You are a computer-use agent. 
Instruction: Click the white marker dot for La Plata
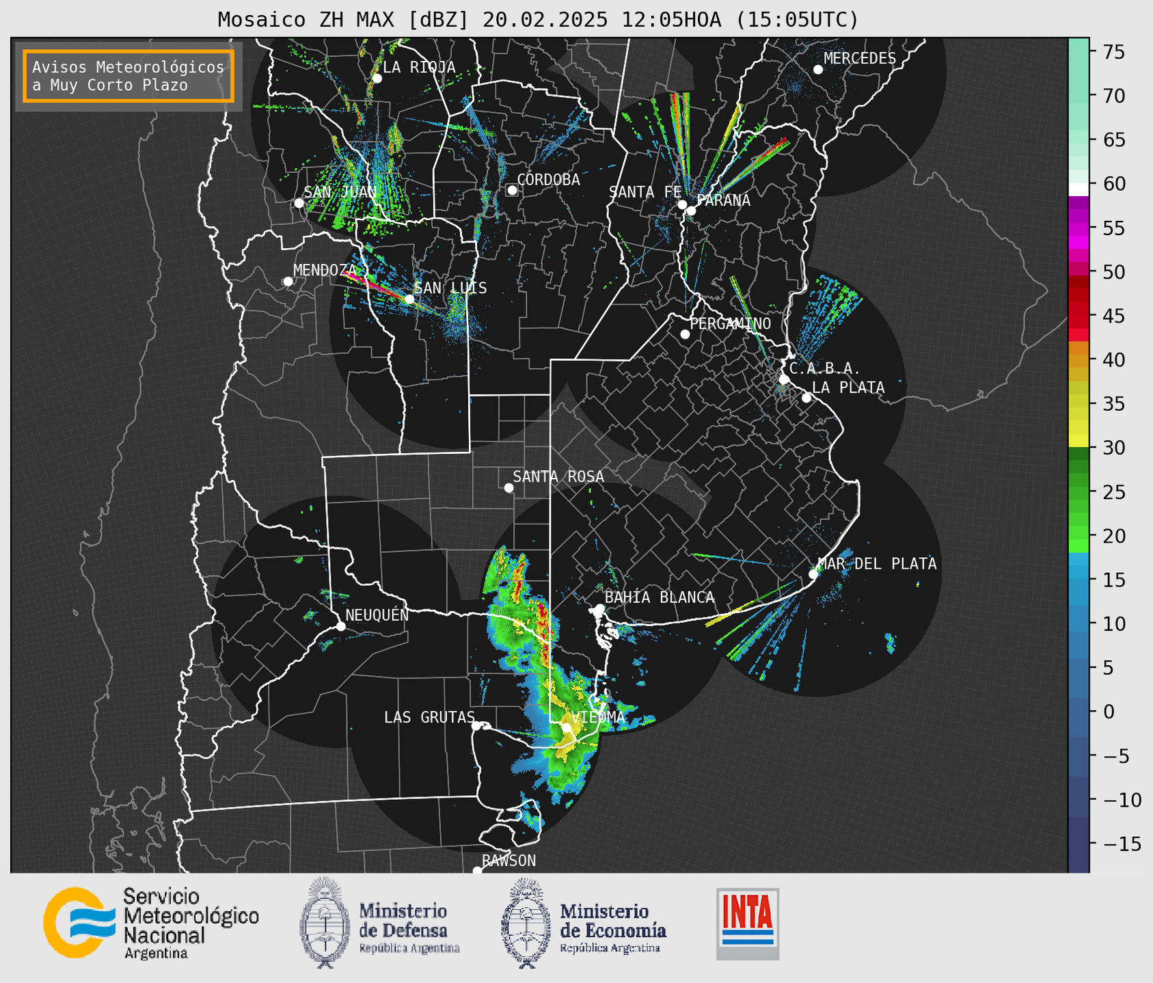tap(806, 398)
